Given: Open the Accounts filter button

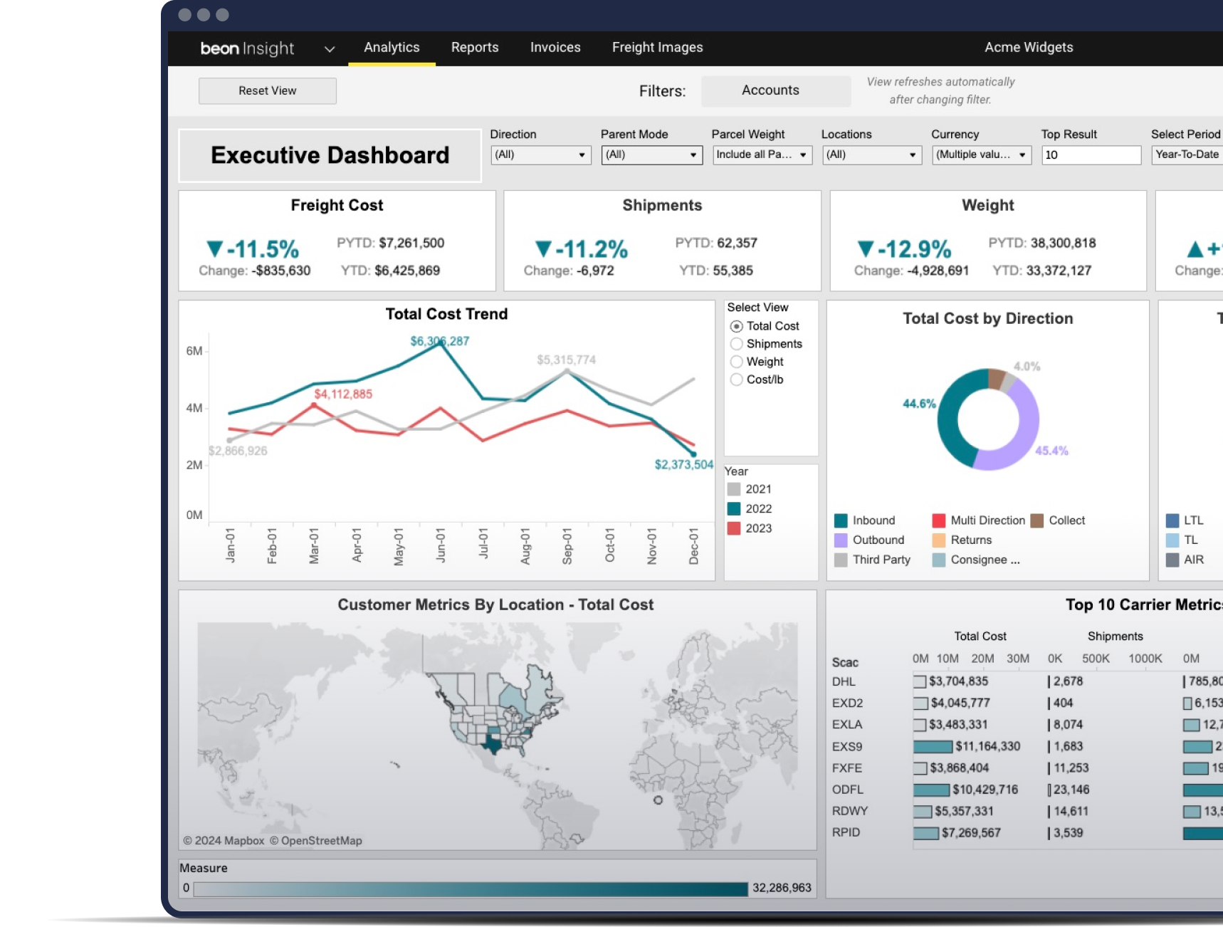Looking at the screenshot, I should click(x=775, y=91).
